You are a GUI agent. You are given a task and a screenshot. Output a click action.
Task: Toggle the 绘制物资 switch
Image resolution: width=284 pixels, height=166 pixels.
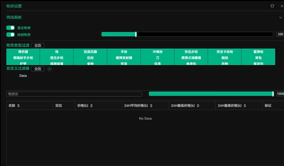(10, 35)
